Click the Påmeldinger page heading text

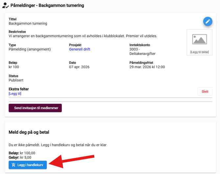pos(47,6)
